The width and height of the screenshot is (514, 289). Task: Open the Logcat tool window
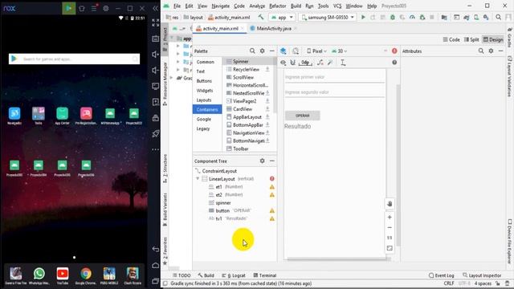(x=234, y=275)
